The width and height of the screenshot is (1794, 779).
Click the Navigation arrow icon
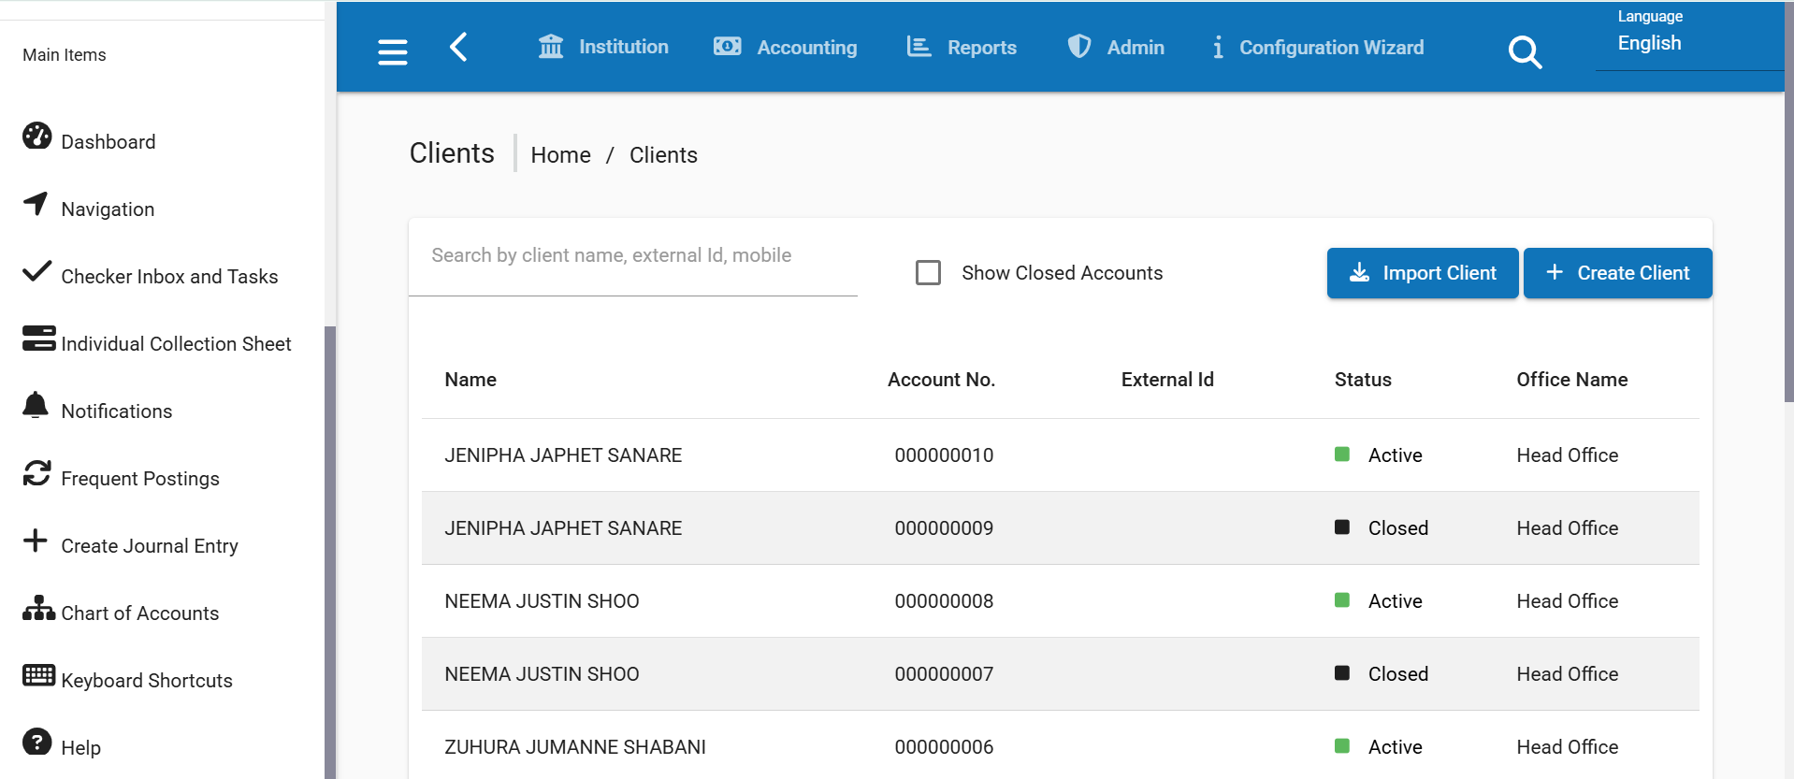tap(36, 204)
